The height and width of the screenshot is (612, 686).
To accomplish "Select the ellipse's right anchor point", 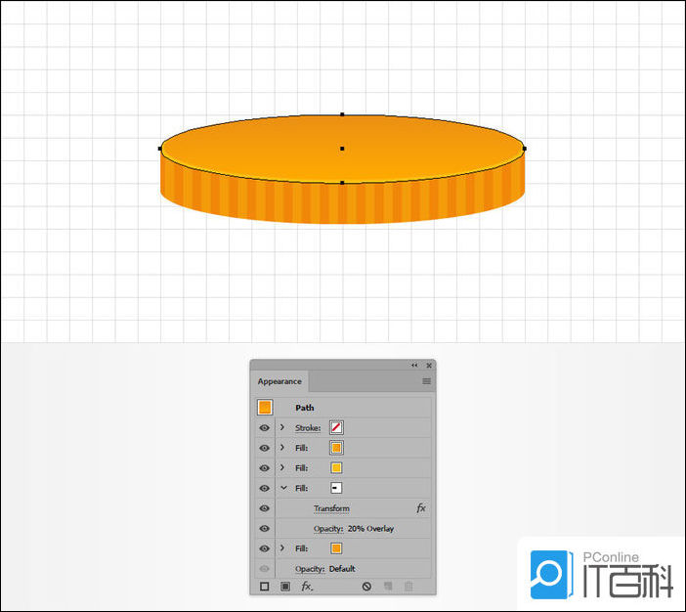I will coord(525,149).
